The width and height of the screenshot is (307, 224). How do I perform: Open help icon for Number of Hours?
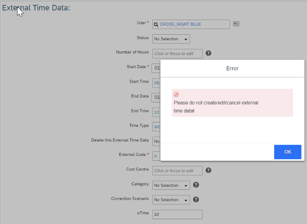208,53
